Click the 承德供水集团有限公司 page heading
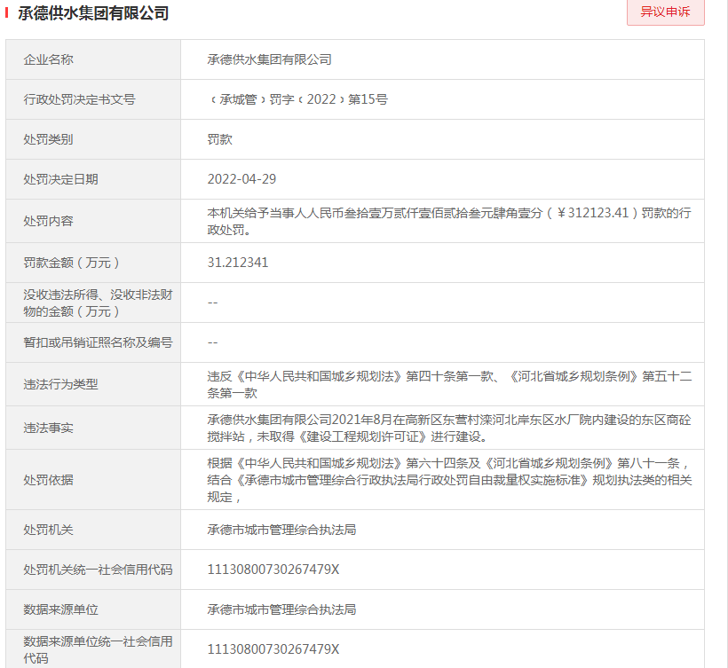728x668 pixels. 93,13
